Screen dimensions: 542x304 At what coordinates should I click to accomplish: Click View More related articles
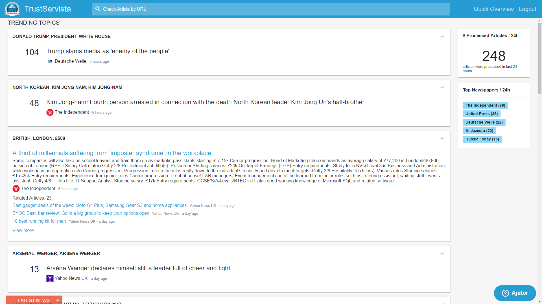[23, 230]
